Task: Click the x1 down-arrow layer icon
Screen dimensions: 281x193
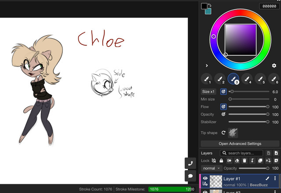Action: (268, 161)
